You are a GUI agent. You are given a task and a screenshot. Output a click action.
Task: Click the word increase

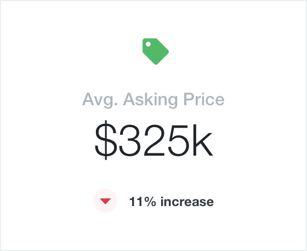(x=187, y=202)
